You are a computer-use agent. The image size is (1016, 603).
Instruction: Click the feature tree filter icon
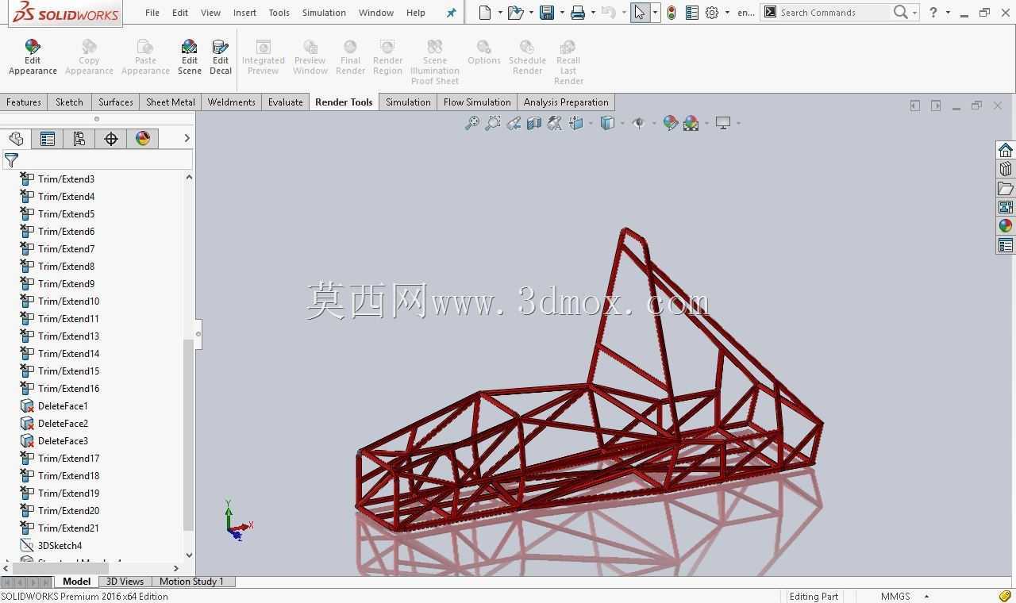pos(11,159)
